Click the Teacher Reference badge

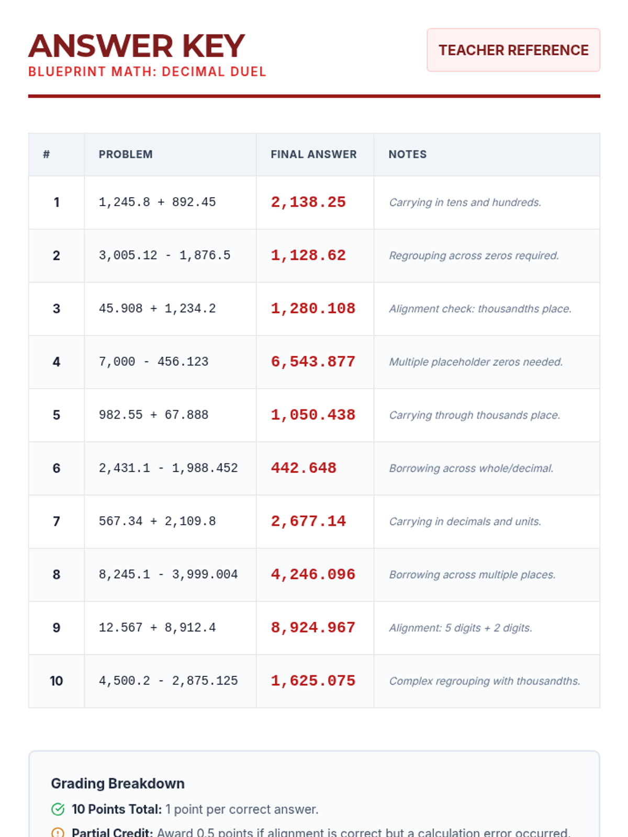point(513,50)
